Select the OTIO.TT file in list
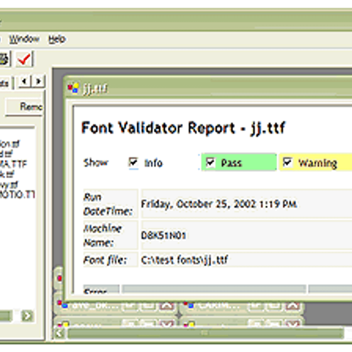This screenshot has width=352, height=352. (x=17, y=194)
